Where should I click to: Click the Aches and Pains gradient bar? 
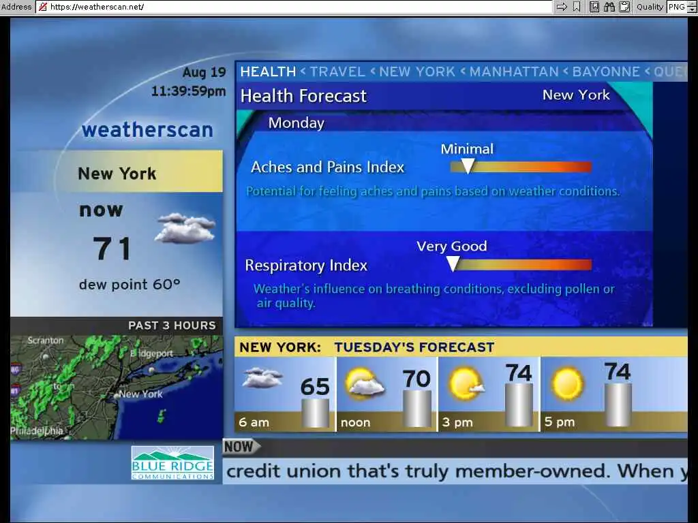tap(521, 168)
